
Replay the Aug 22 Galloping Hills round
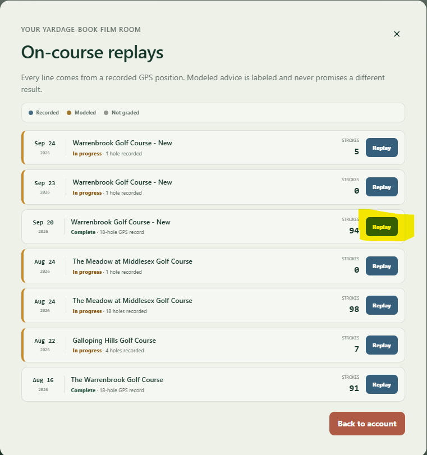click(x=382, y=345)
